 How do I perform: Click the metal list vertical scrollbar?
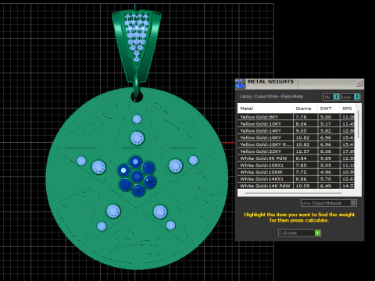point(359,124)
